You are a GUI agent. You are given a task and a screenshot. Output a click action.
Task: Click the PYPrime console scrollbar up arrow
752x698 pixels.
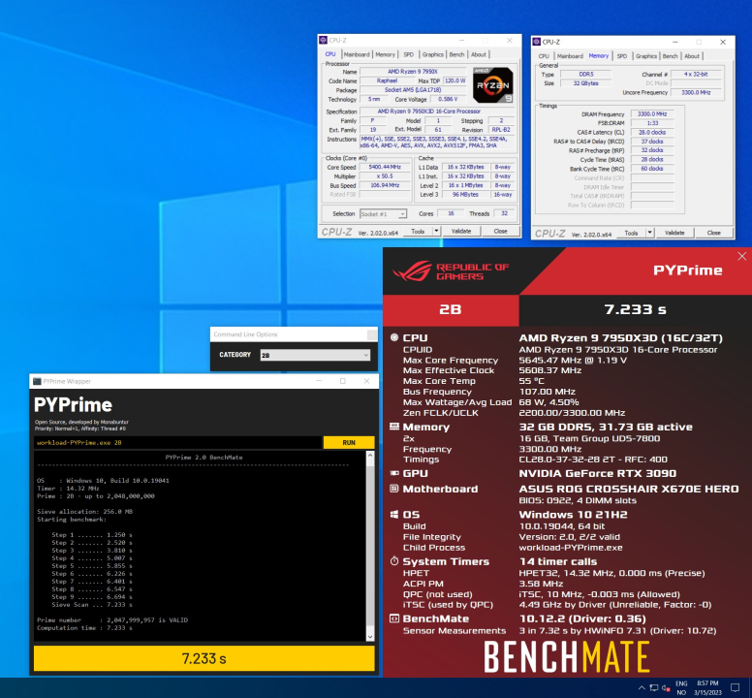click(x=370, y=456)
